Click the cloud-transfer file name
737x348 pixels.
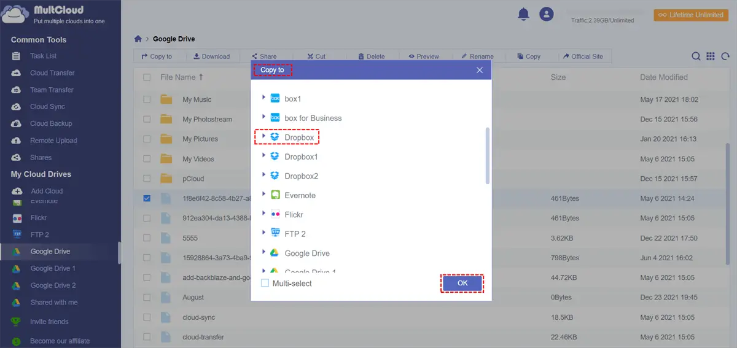(x=203, y=337)
